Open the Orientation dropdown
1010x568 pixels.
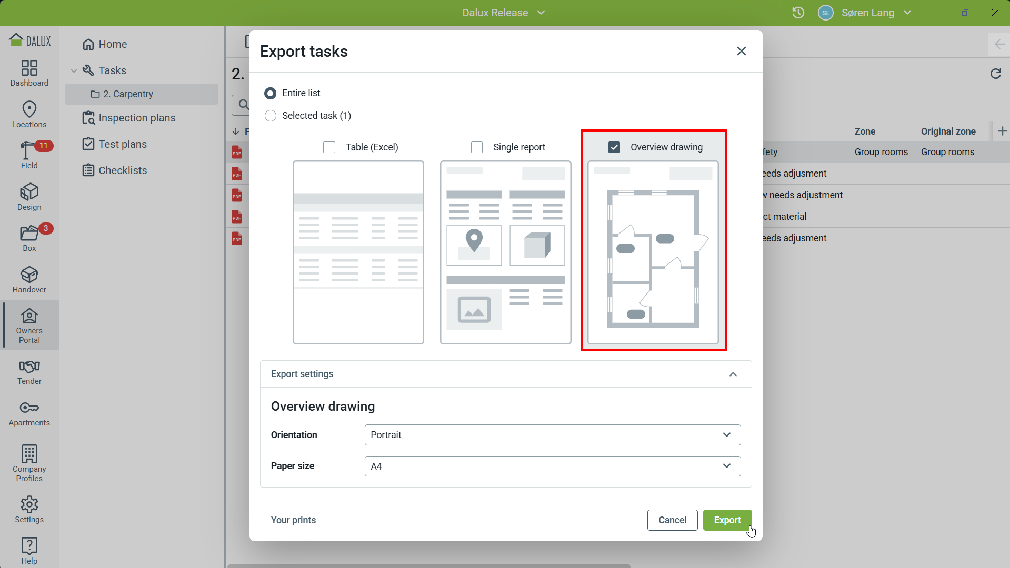click(553, 435)
